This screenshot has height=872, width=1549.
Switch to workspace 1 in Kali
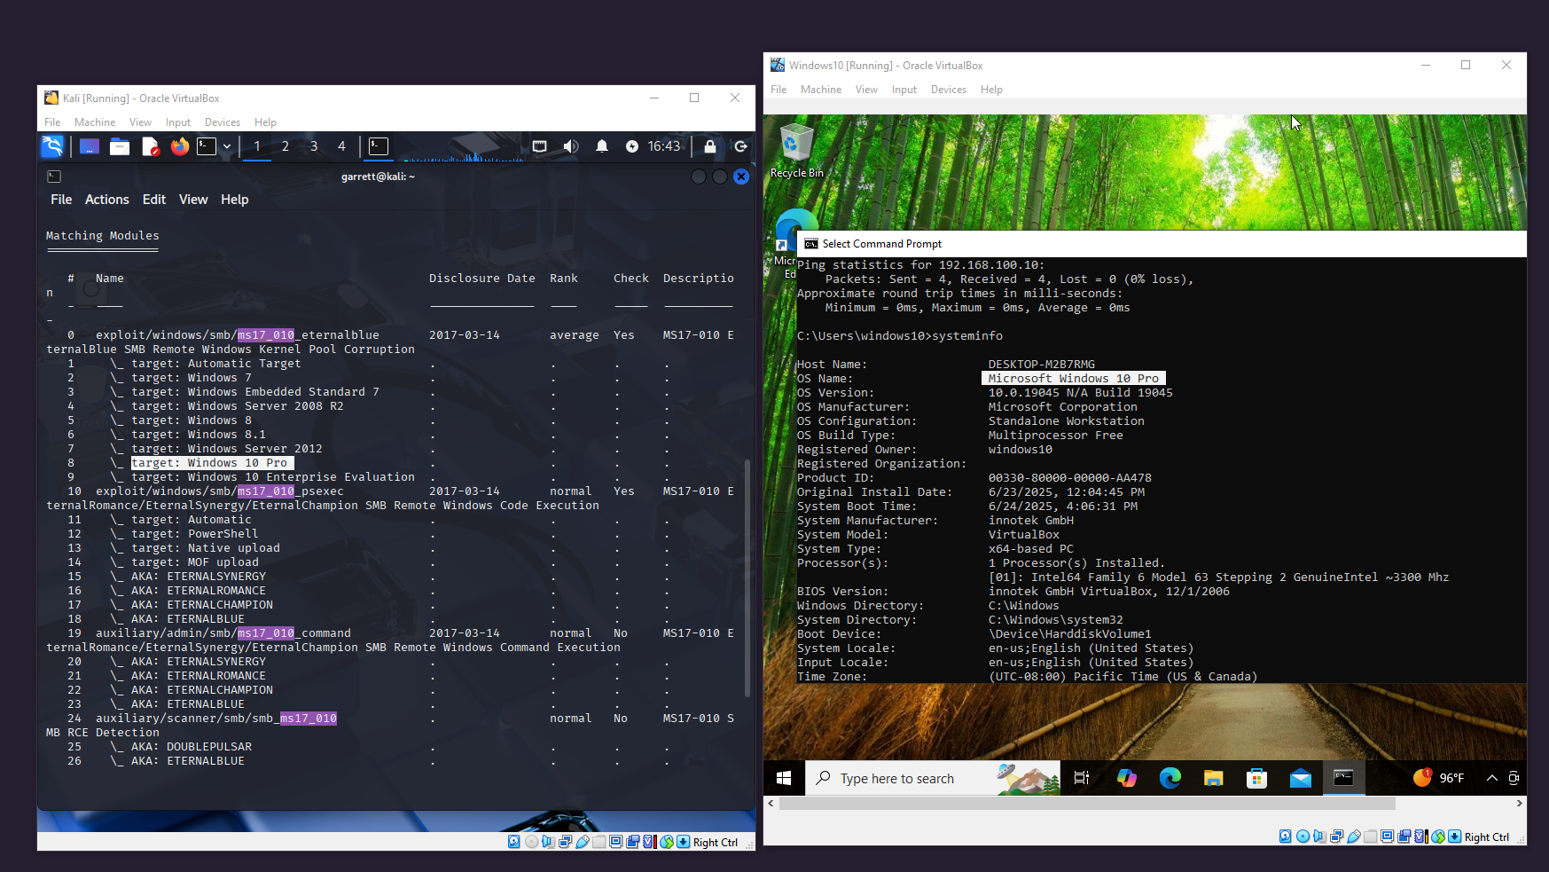257,146
